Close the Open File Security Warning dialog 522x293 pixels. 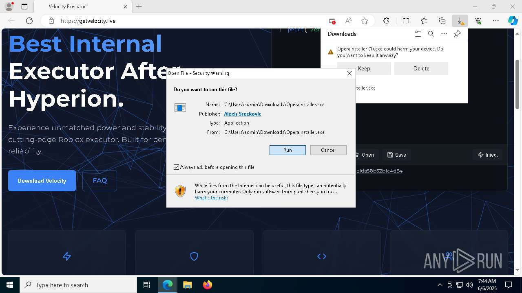(x=349, y=73)
